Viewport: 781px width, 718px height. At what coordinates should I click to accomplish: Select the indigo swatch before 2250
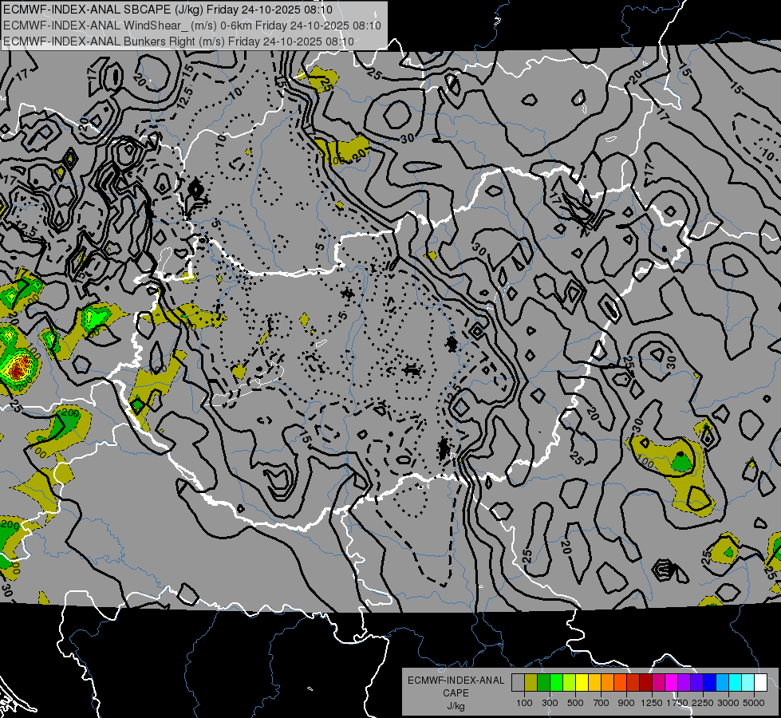[696, 683]
